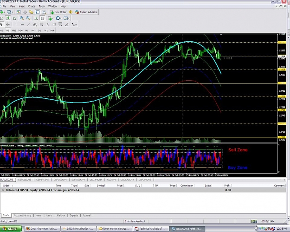Switch to H1 timeframe
290x232 pixels.
(27, 31)
